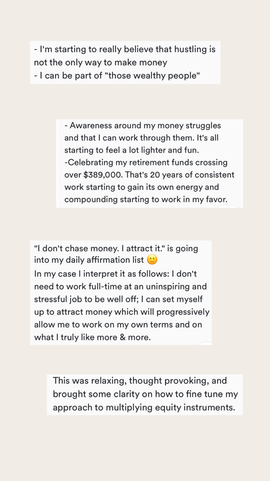Click the cropped reaction pill under retirement message
Image resolution: width=270 pixels, height=481 pixels.
(228, 206)
